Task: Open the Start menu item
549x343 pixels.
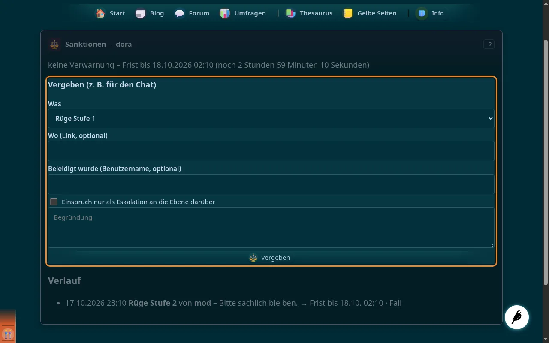Action: [110, 13]
